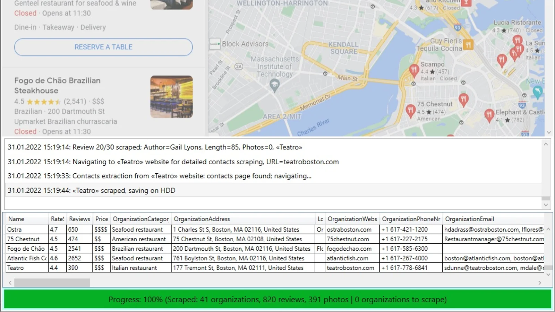Select address '200 Dartmouth St, Boston' cell

243,249
